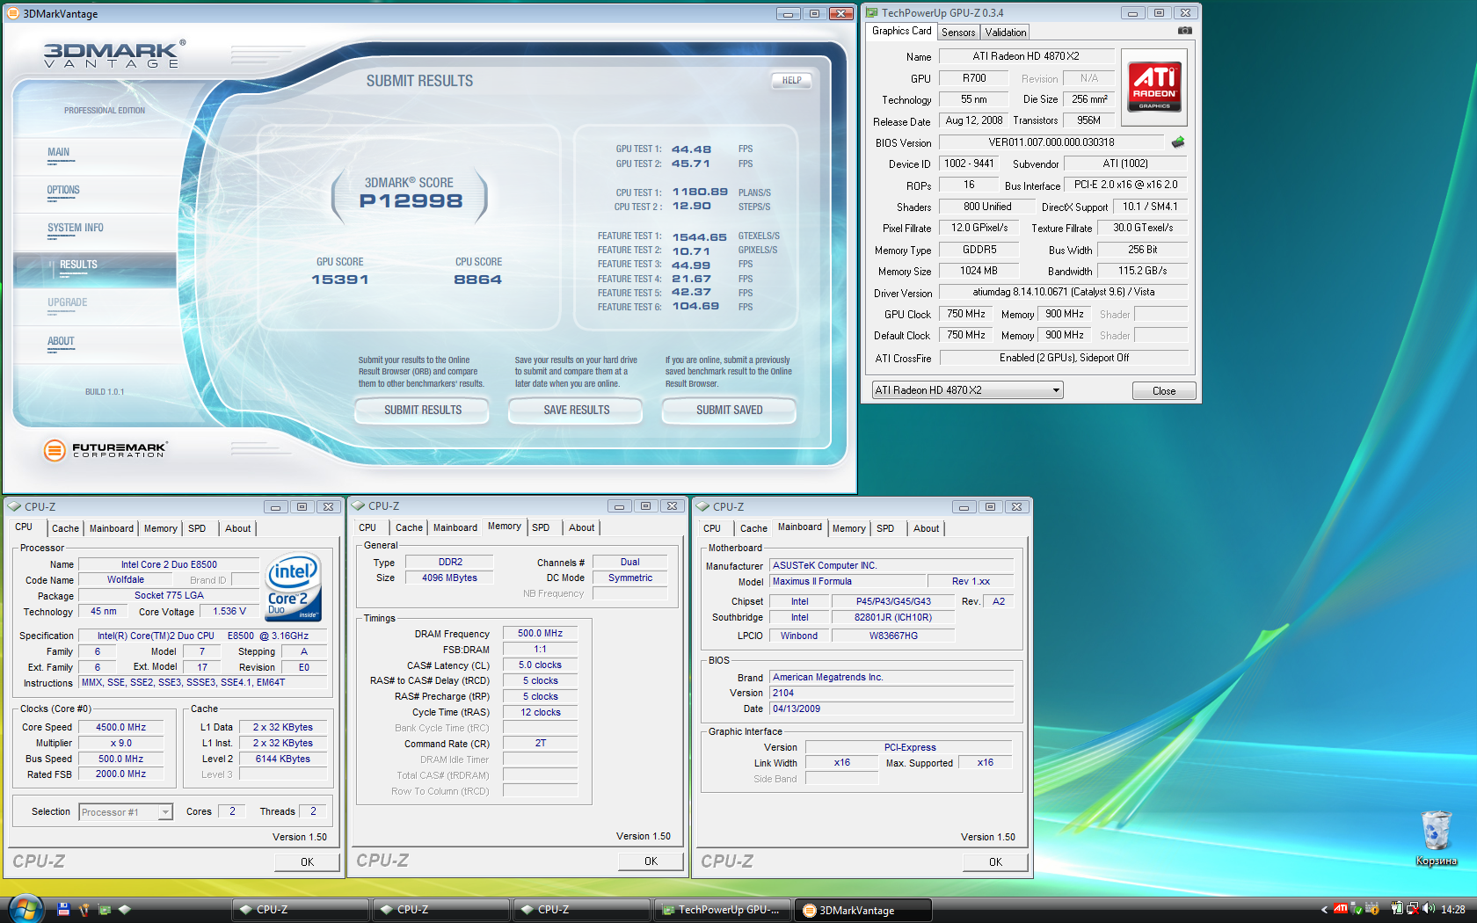The image size is (1477, 923).
Task: Click the Core Speed 4500.0 MHz value
Action: pyautogui.click(x=120, y=728)
